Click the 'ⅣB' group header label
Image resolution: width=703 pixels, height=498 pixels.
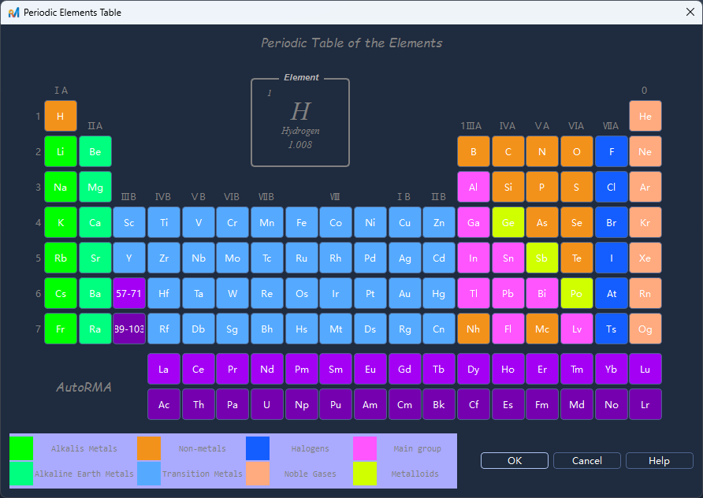[x=163, y=197]
